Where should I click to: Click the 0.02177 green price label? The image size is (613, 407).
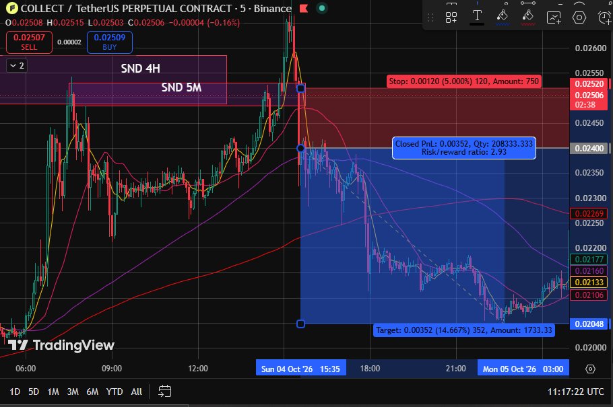coord(589,260)
